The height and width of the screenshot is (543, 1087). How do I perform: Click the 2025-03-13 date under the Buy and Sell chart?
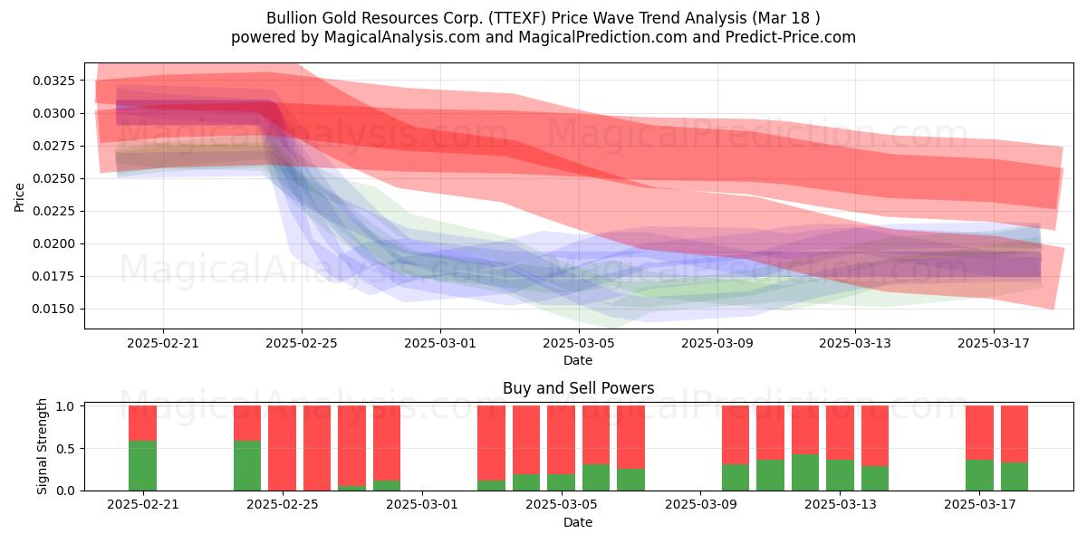841,505
